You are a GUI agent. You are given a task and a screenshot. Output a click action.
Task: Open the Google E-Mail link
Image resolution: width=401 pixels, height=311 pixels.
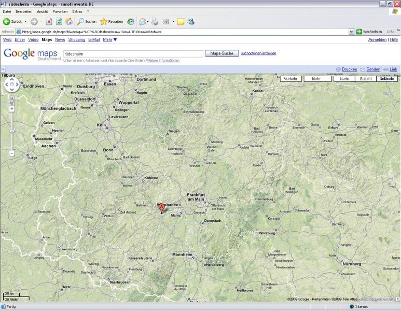[x=94, y=39]
